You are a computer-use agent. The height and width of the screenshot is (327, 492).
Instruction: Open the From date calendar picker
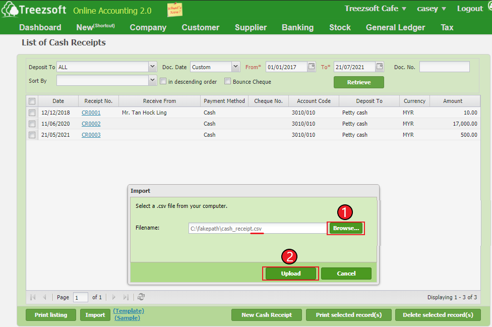point(312,67)
